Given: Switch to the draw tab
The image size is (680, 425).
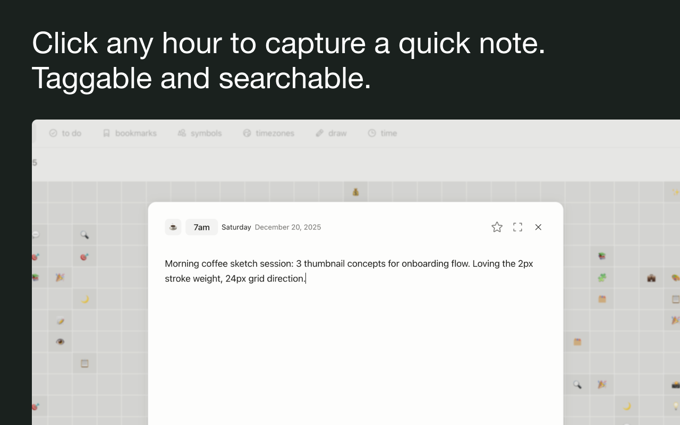Looking at the screenshot, I should (331, 133).
